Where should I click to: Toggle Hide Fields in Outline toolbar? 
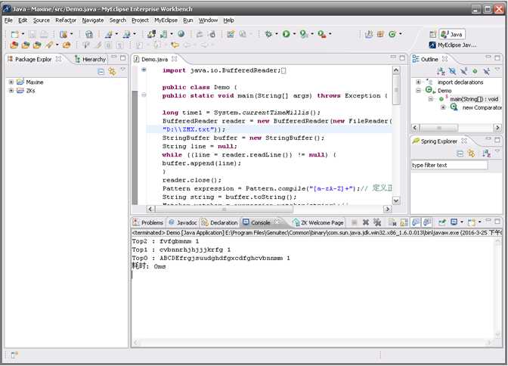click(x=452, y=71)
